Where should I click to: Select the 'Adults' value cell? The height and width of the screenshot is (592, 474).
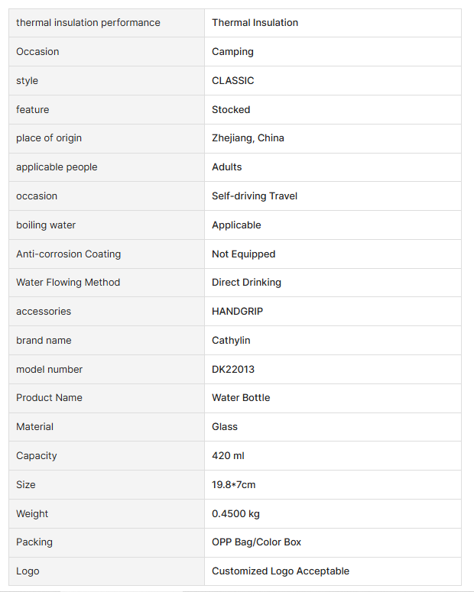pos(226,167)
